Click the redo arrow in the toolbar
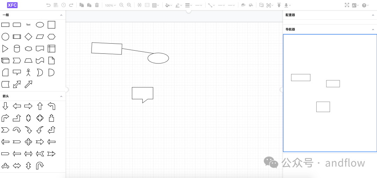377x178 pixels. 71,5
